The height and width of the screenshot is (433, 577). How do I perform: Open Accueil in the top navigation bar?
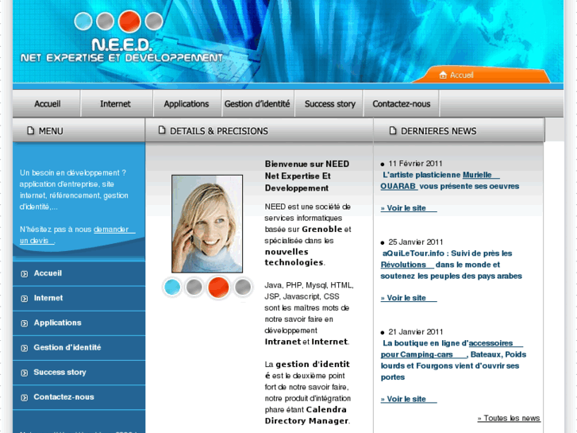tap(47, 104)
